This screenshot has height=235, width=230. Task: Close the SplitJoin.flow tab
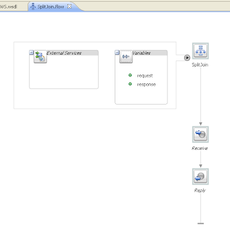[x=69, y=6]
